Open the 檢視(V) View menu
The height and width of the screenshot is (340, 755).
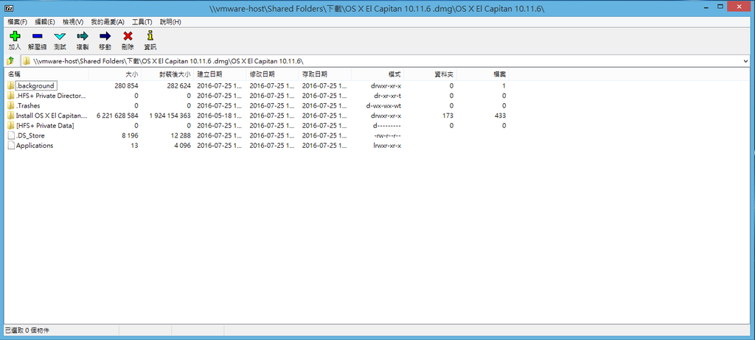pos(73,22)
